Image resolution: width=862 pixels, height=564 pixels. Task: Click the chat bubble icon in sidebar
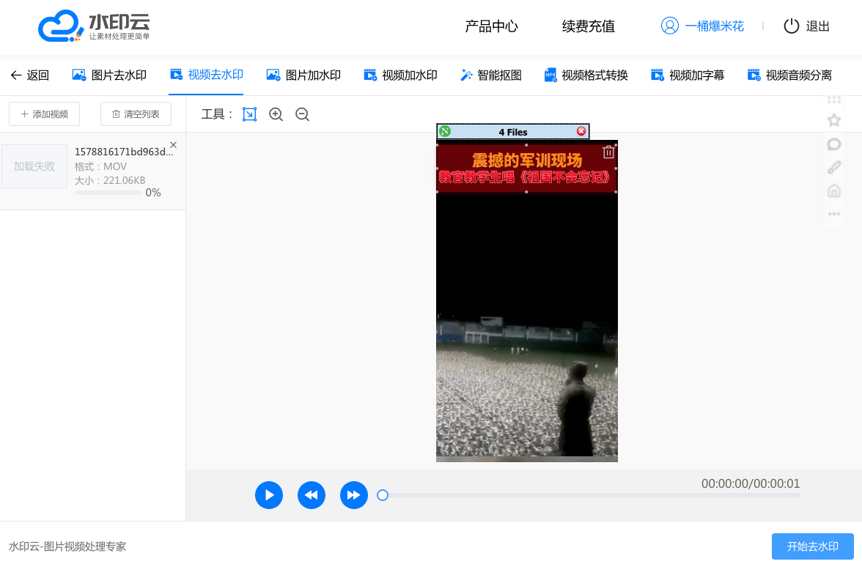[x=834, y=144]
